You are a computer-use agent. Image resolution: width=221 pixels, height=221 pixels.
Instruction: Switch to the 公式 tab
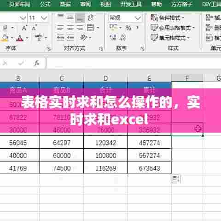click(x=45, y=4)
